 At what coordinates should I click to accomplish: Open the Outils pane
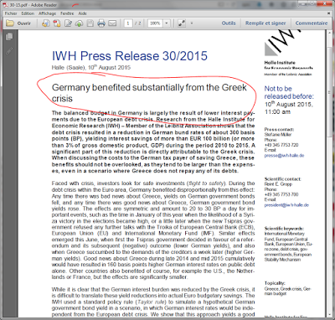tap(229, 23)
